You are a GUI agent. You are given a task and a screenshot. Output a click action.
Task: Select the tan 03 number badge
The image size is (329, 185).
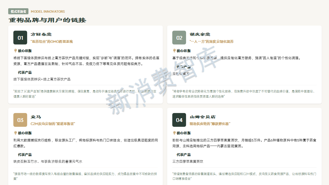20,120
